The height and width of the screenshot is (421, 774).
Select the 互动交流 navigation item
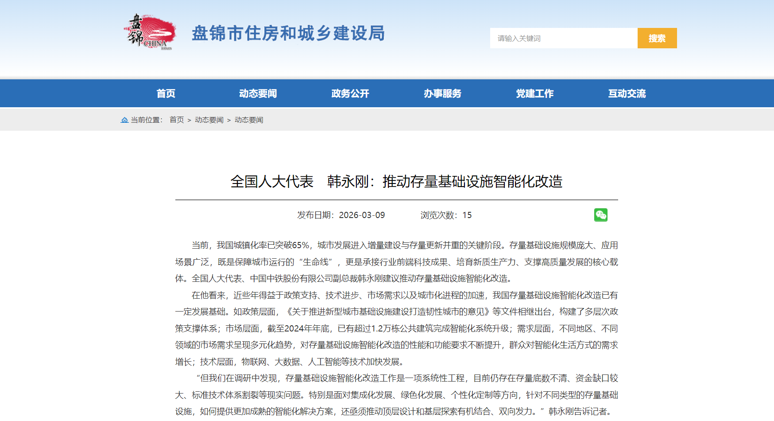(627, 94)
